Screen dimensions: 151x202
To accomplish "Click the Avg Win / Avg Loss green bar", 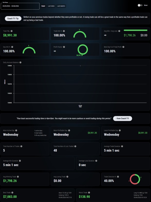I will click(136, 30).
